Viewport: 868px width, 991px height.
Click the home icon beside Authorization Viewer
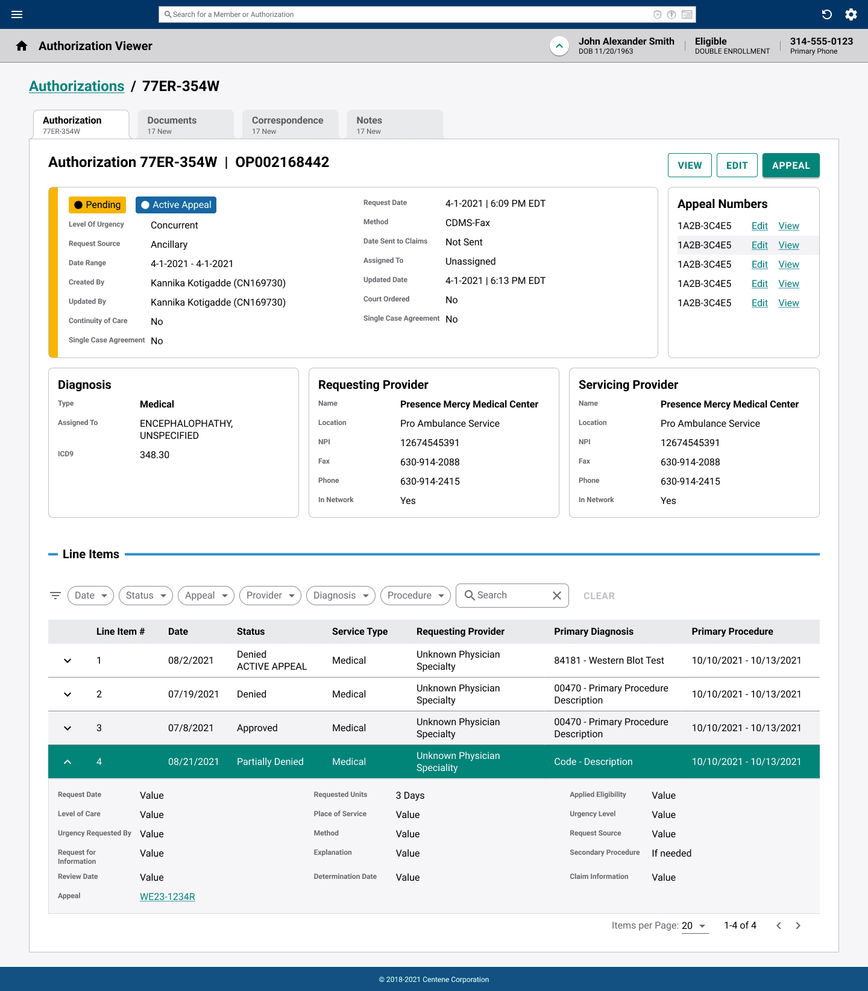point(22,46)
